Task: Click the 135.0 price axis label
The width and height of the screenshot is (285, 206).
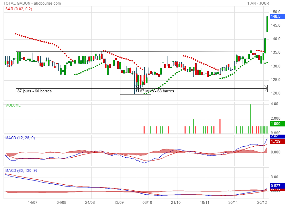Action: [x=275, y=52]
